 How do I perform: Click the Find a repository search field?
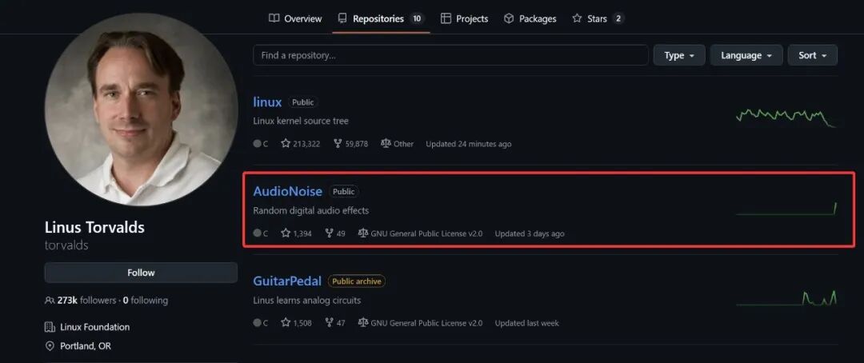click(450, 55)
